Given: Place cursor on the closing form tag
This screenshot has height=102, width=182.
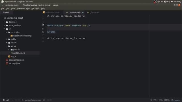Looking at the screenshot, I should pyautogui.click(x=51, y=32).
